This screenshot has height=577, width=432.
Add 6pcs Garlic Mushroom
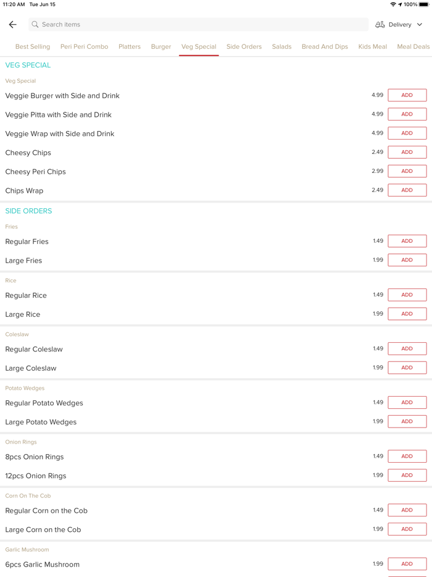(x=407, y=564)
